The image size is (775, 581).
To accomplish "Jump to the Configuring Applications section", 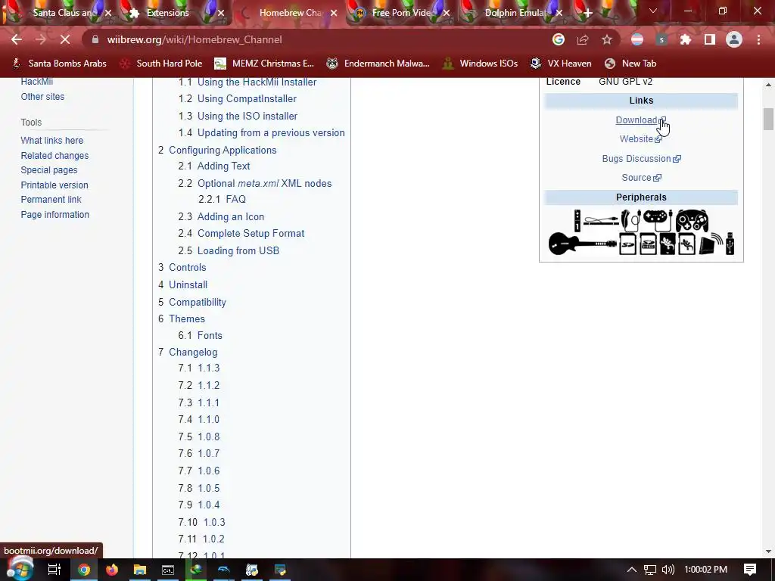I will pos(223,150).
